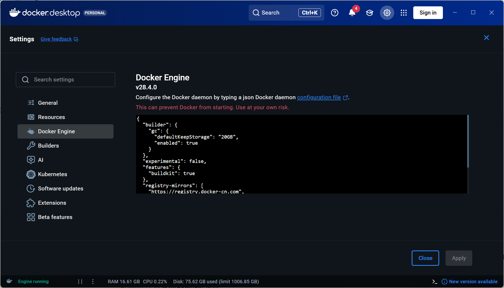This screenshot has height=288, width=504.
Task: Open Extensions settings section
Action: click(65, 203)
